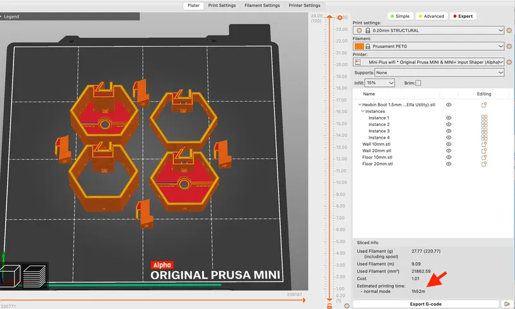Click the orange filament color swatch
Viewport: 515px width, 309px height.
(x=359, y=46)
